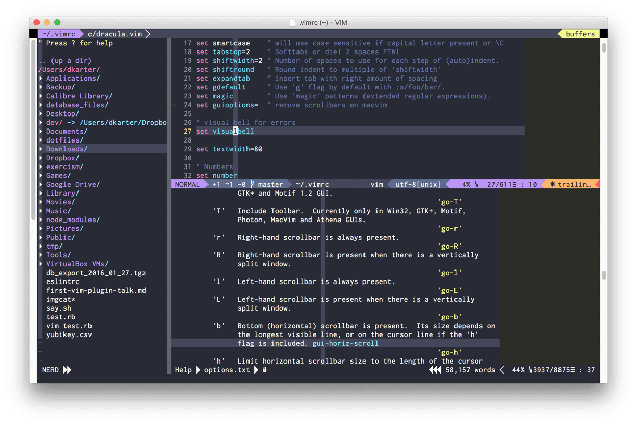Select the exercism/ folder entry

[x=64, y=167]
